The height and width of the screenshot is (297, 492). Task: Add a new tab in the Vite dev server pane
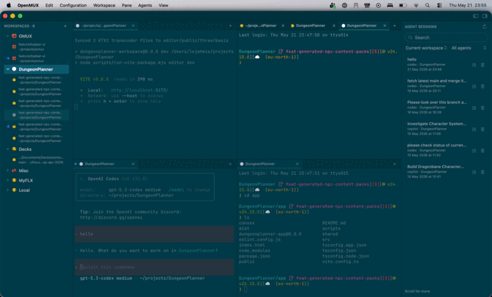(230, 26)
